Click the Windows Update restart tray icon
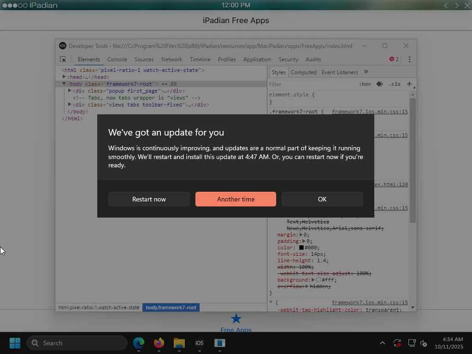Viewport: 472px width, 354px height. (397, 343)
